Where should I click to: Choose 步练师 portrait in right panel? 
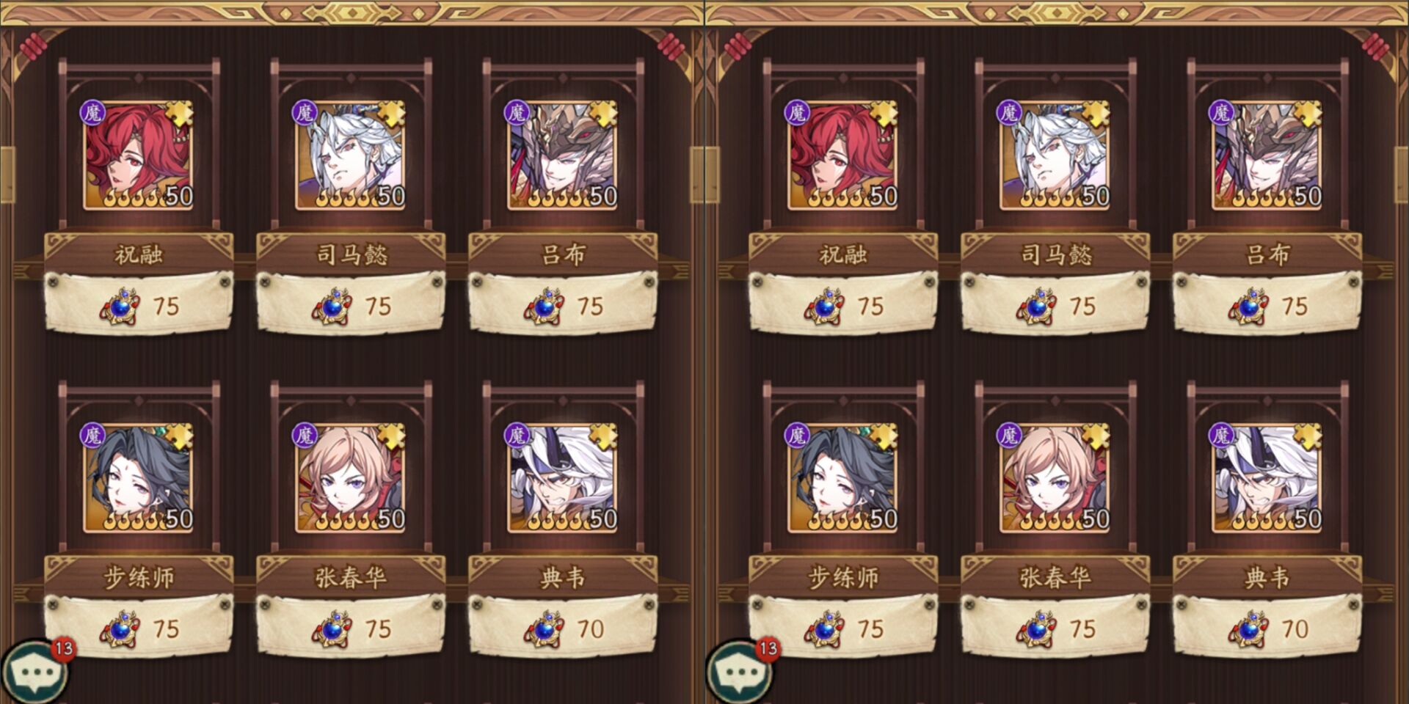843,478
